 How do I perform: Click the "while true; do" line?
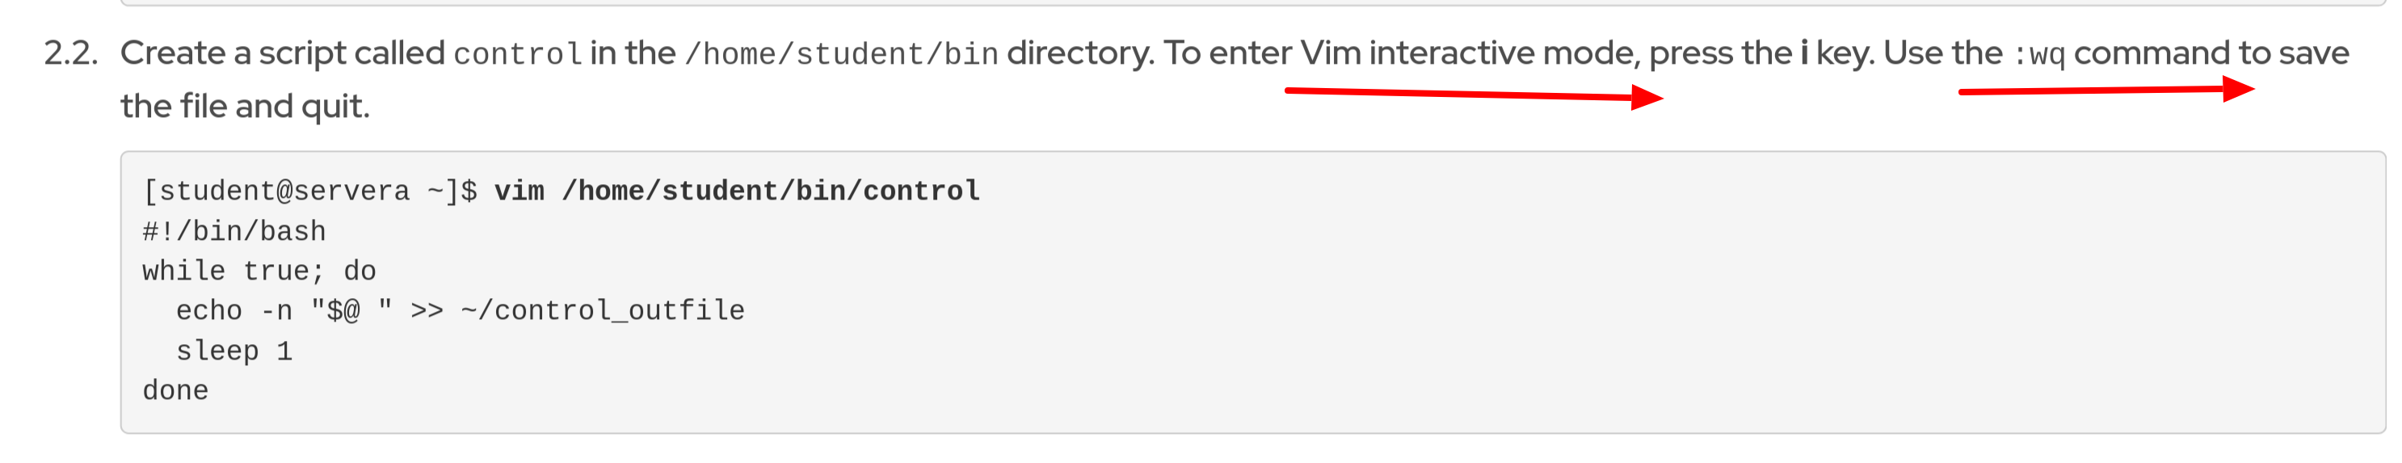[259, 271]
